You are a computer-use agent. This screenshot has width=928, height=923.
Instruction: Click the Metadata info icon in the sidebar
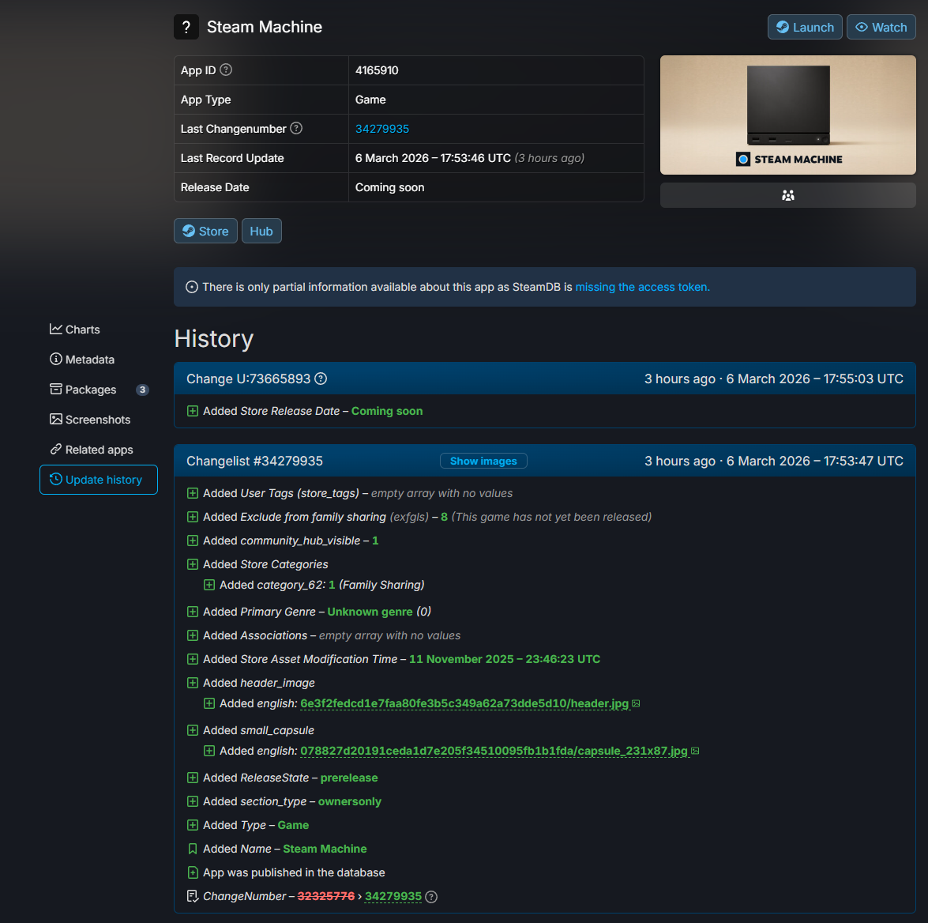pos(55,360)
